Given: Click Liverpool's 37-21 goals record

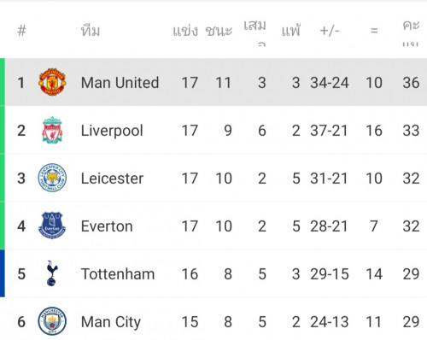Looking at the screenshot, I should point(329,131).
